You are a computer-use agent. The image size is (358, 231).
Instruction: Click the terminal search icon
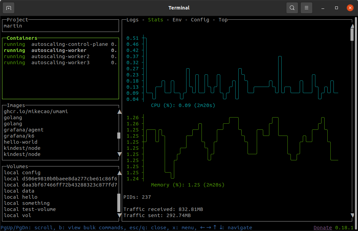coord(292,8)
